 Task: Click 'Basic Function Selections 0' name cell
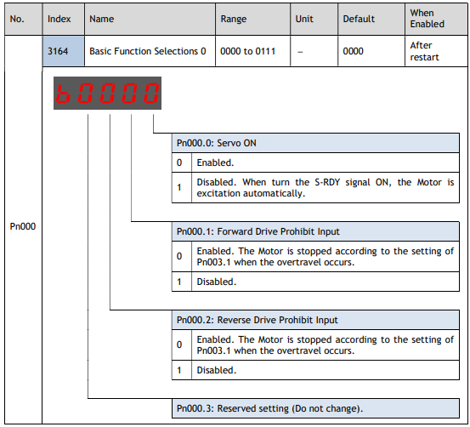click(x=150, y=51)
